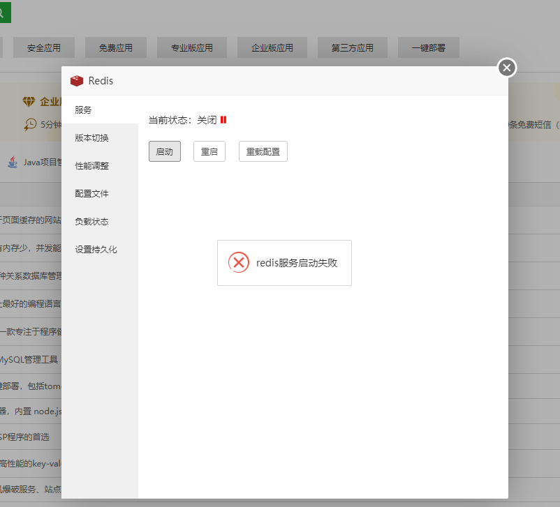The width and height of the screenshot is (560, 507).
Task: Click the 最好的编程语言 row in the background list
Action: (31, 303)
